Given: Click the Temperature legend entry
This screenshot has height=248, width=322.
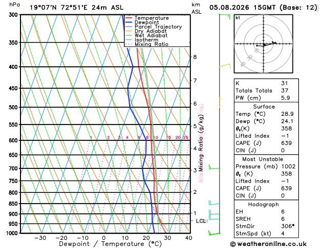Looking at the screenshot, I should pos(147,18).
